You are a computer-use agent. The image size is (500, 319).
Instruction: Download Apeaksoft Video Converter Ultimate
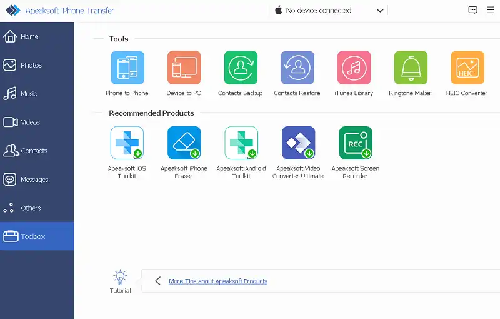[298, 143]
